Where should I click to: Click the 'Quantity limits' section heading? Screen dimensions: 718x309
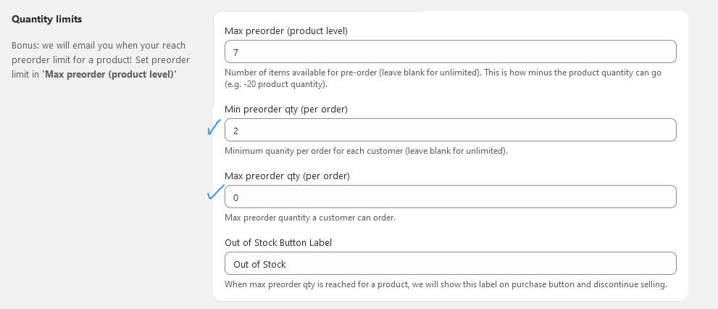tap(46, 19)
